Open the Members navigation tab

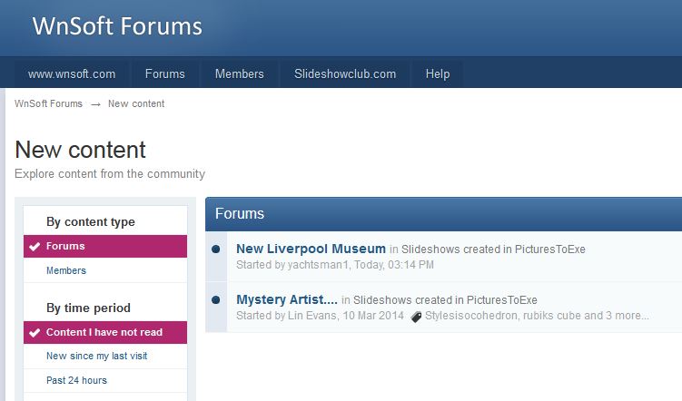(239, 74)
